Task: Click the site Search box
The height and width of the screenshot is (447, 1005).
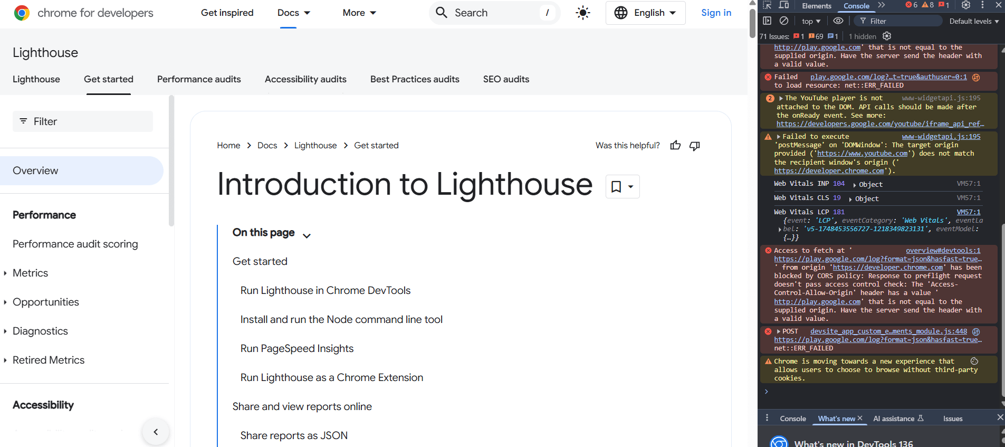Action: click(494, 13)
